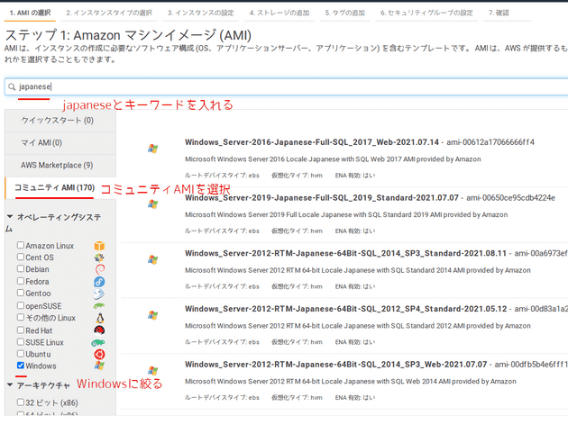568x425 pixels.
Task: Check the Amazon Linux checkbox
Action: [x=21, y=245]
